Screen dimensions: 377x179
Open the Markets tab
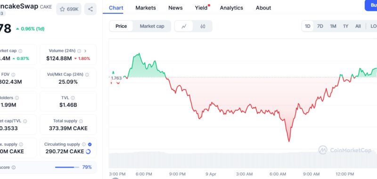tap(146, 8)
